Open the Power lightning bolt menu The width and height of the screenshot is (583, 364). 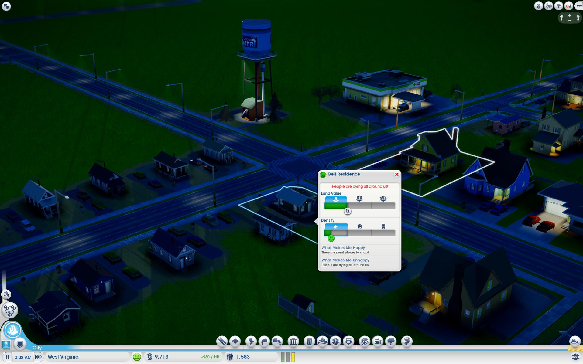tap(251, 341)
